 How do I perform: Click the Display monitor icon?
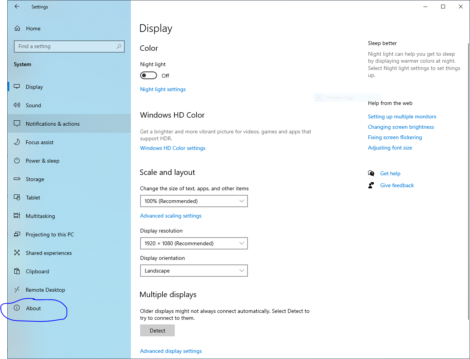17,87
